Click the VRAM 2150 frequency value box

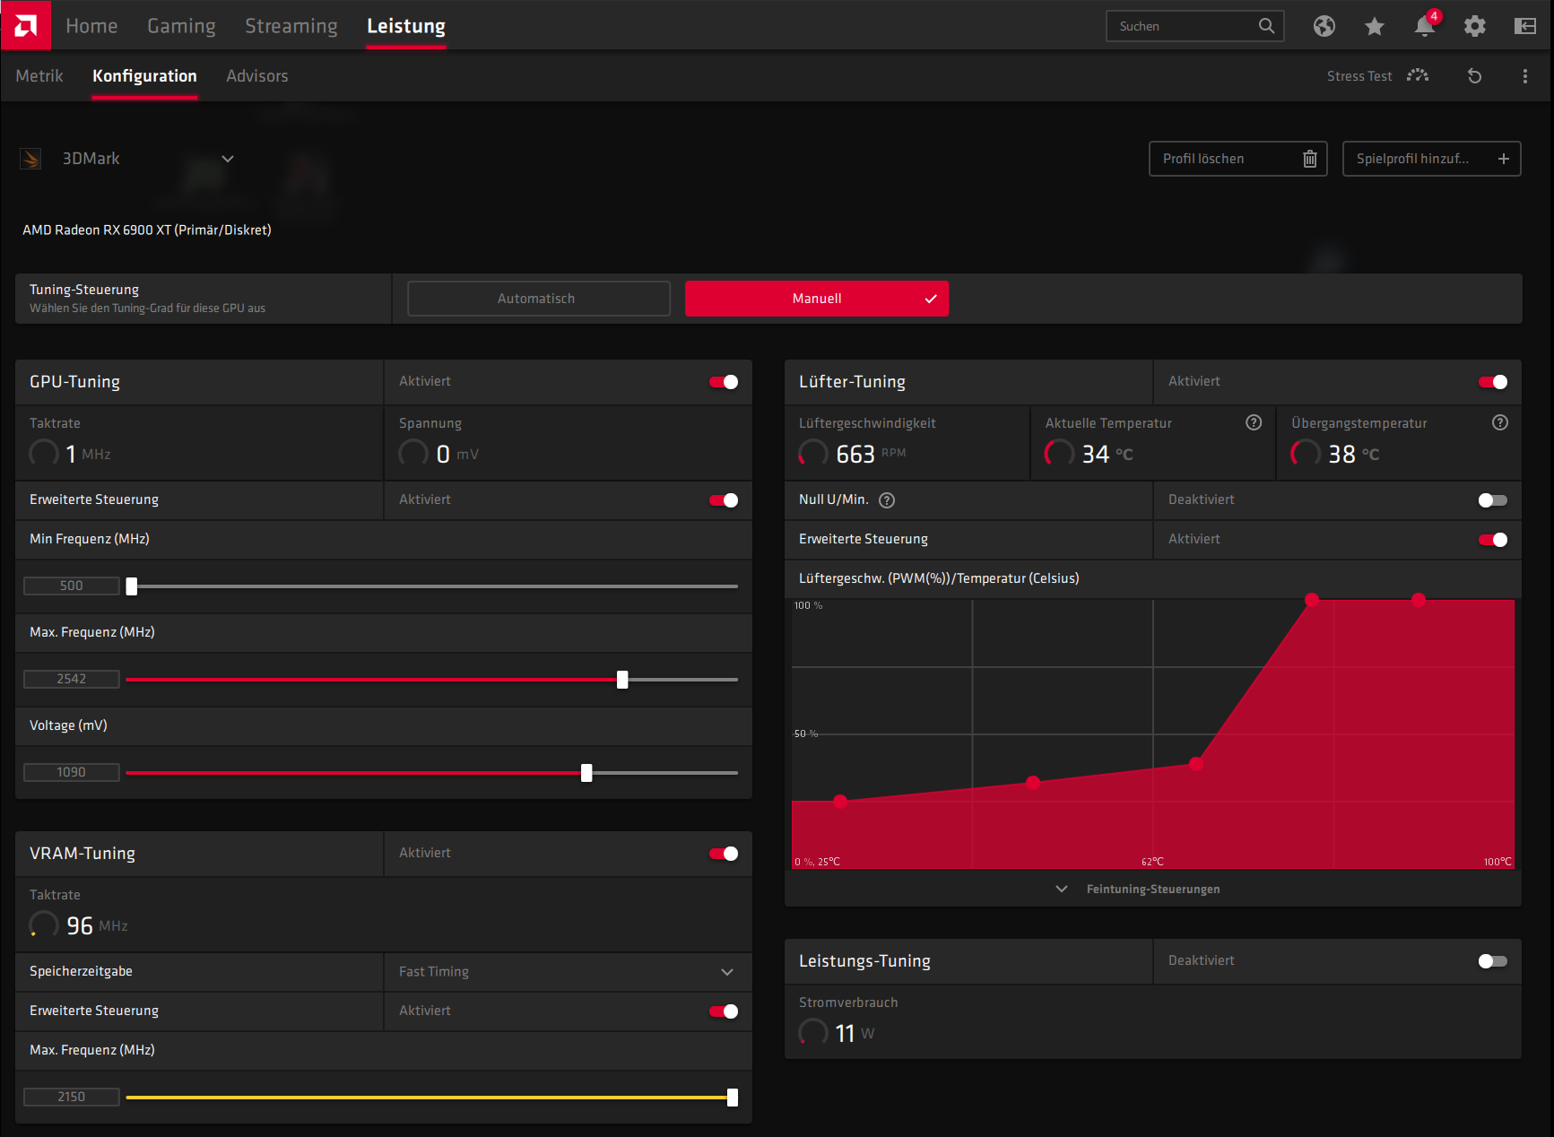72,1098
